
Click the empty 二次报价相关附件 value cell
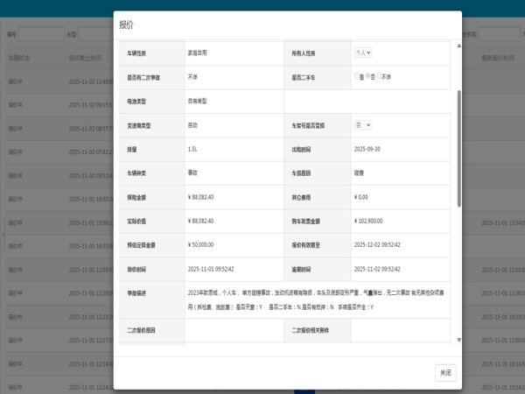click(x=401, y=332)
